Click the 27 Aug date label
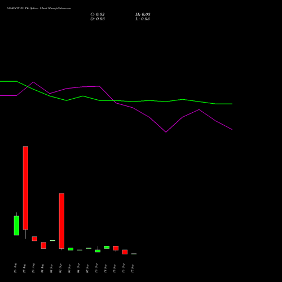 coord(24,268)
